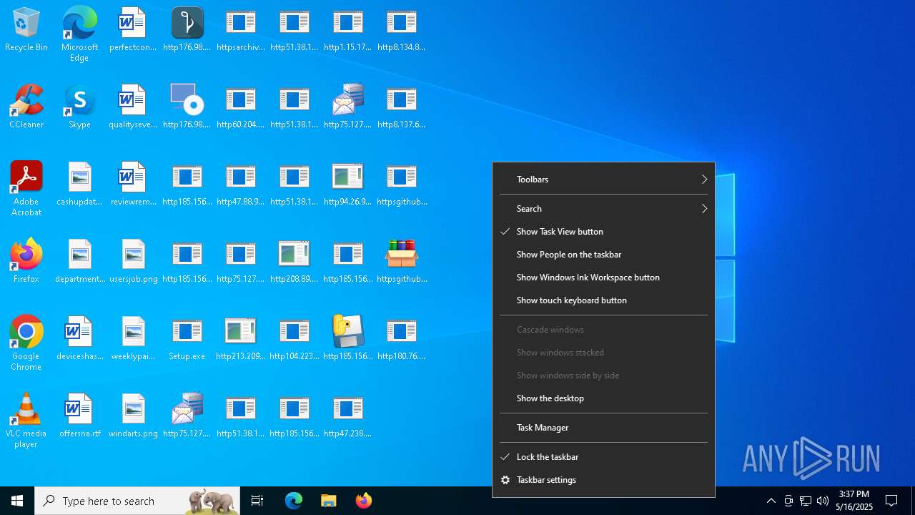The width and height of the screenshot is (915, 515).
Task: Select the qualityseve... Word document icon
Action: coord(133,107)
